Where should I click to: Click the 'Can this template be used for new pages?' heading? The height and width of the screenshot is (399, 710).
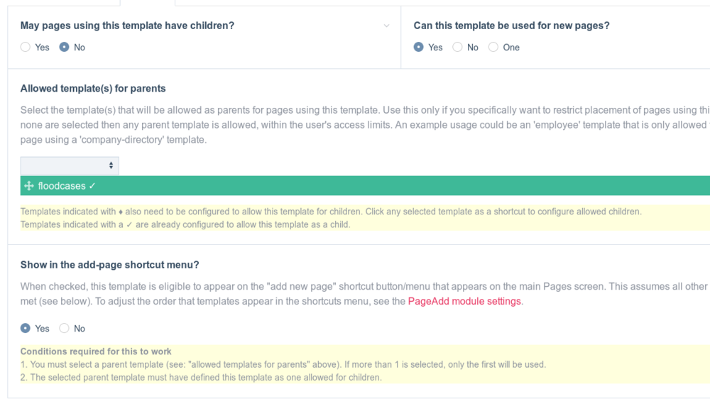tap(511, 26)
